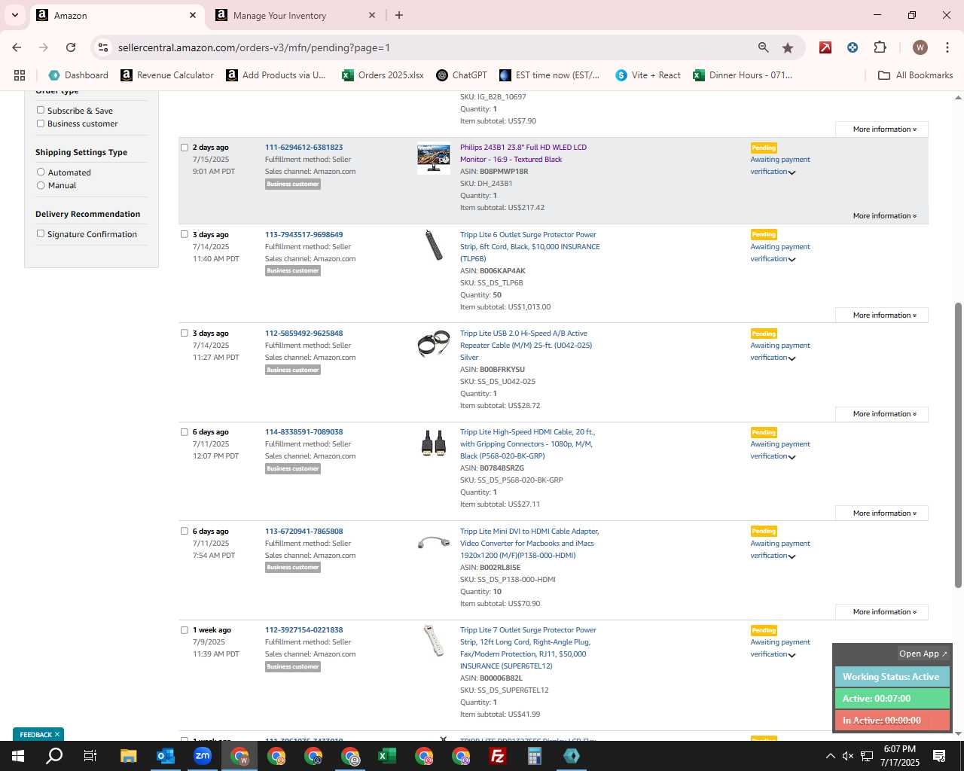Select Manual shipping settings type
The width and height of the screenshot is (964, 771).
click(41, 184)
